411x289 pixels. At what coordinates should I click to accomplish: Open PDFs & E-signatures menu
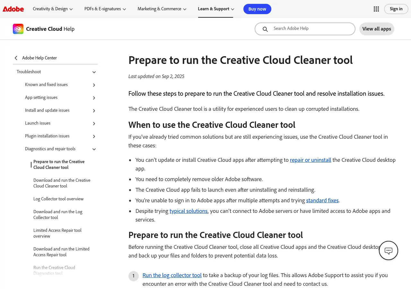coord(105,9)
